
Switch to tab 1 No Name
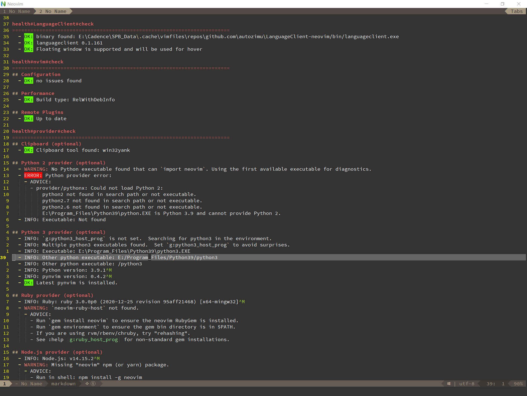(x=17, y=11)
